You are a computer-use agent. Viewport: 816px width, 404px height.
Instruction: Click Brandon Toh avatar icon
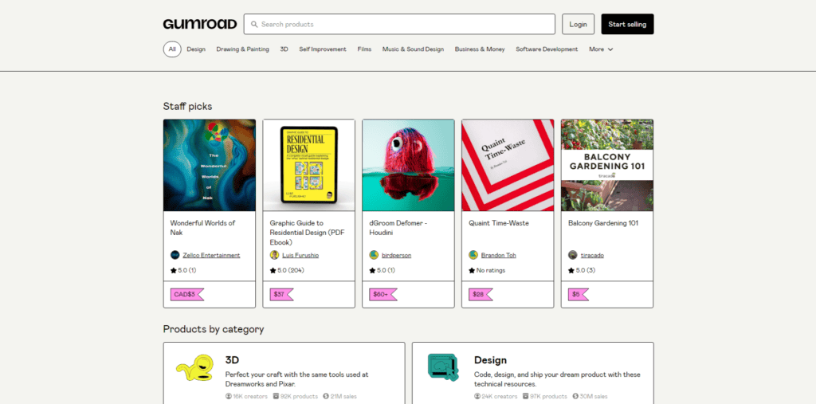(473, 255)
